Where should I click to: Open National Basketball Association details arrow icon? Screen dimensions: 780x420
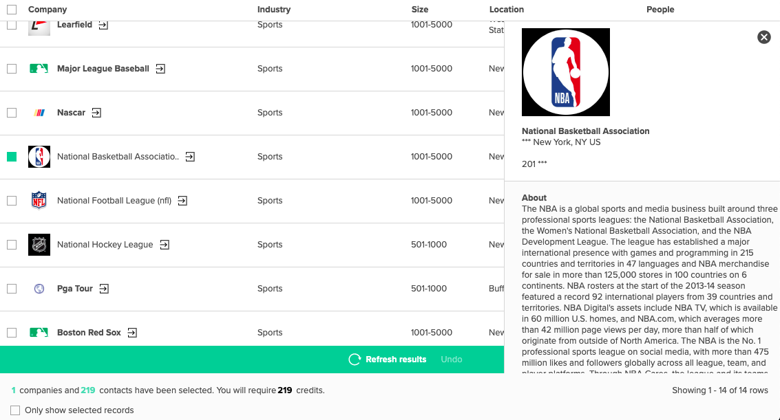tap(190, 157)
